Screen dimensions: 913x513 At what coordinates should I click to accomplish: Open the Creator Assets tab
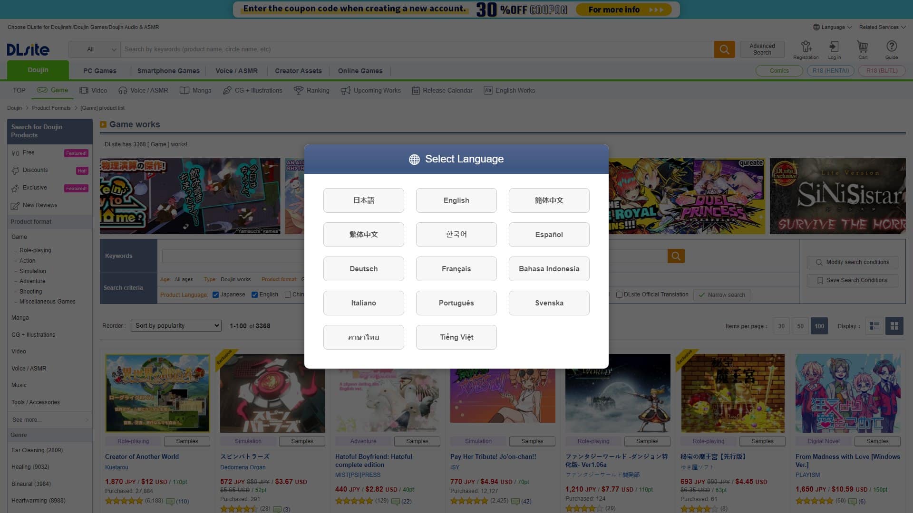click(298, 71)
